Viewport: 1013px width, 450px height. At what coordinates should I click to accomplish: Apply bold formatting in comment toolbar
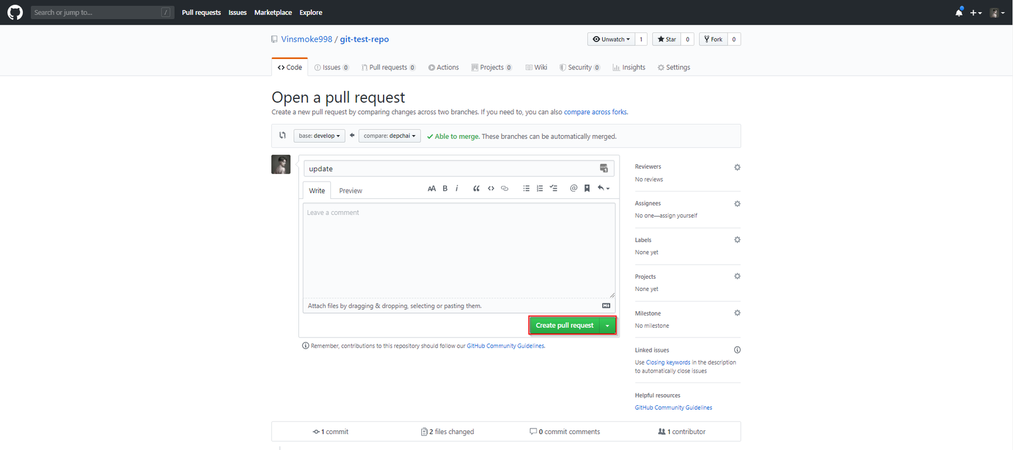click(445, 188)
